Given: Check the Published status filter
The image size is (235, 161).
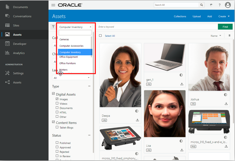Looking at the screenshot, I should [x=57, y=143].
